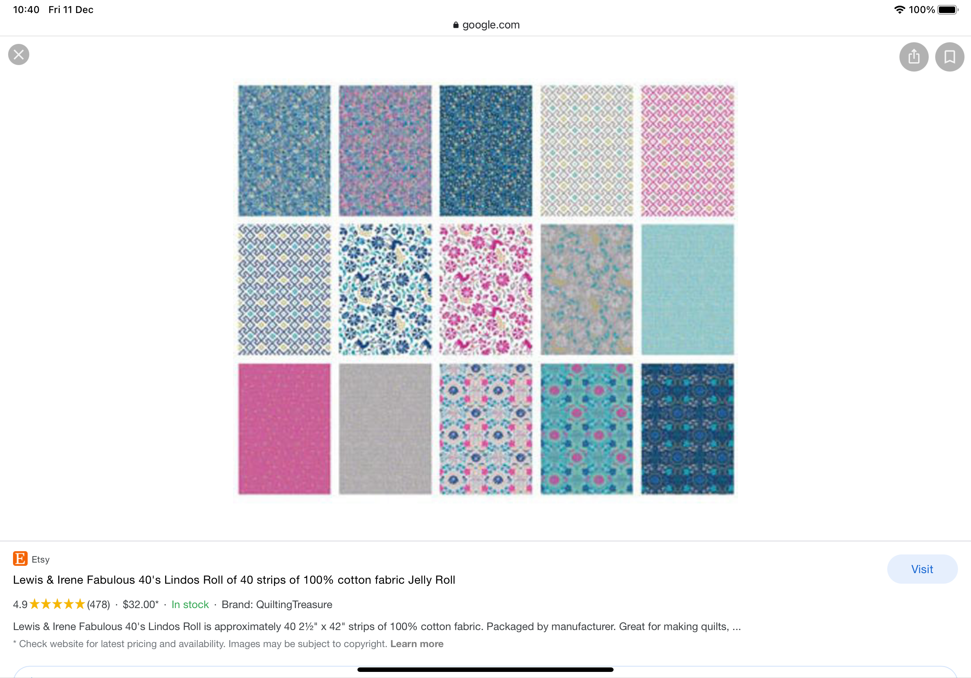The width and height of the screenshot is (971, 678).
Task: Select the plain light aqua fabric swatch
Action: 687,289
